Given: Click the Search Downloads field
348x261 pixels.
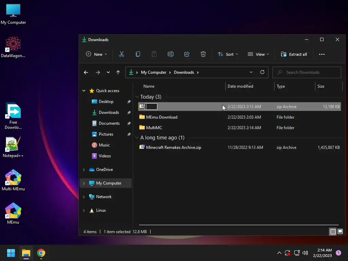Looking at the screenshot, I should [307, 72].
